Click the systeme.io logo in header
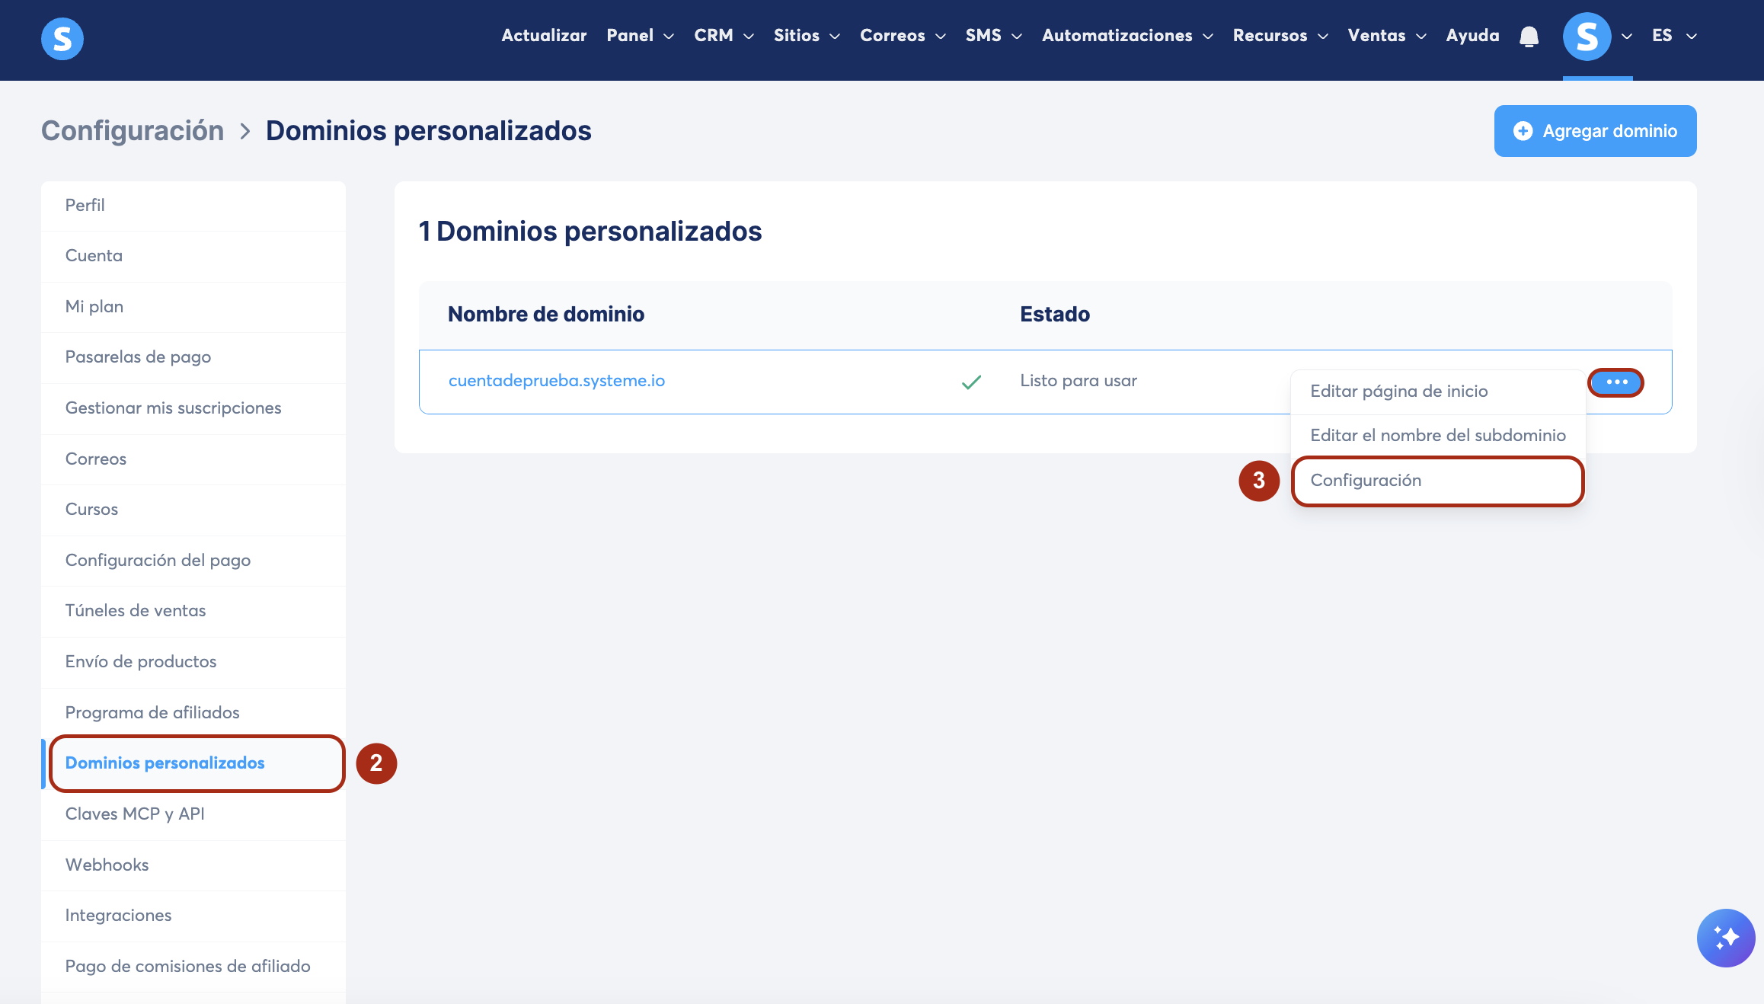The image size is (1764, 1004). click(62, 38)
